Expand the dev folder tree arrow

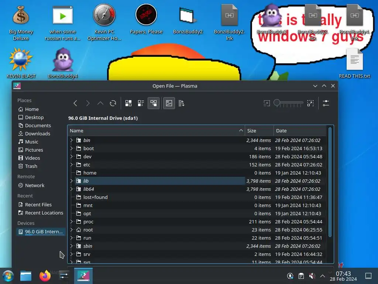click(x=71, y=156)
